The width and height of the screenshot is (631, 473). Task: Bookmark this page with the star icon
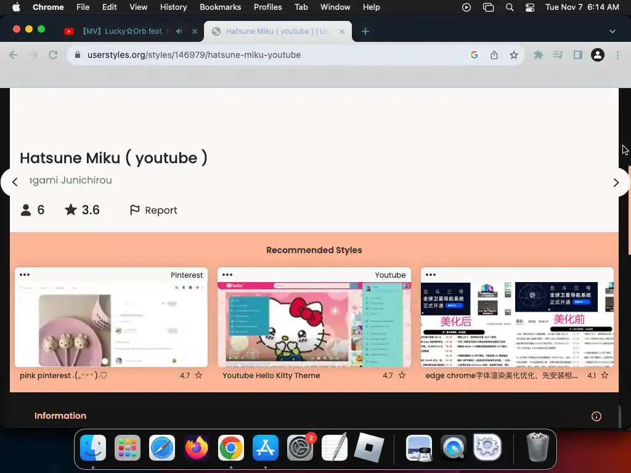pyautogui.click(x=514, y=55)
